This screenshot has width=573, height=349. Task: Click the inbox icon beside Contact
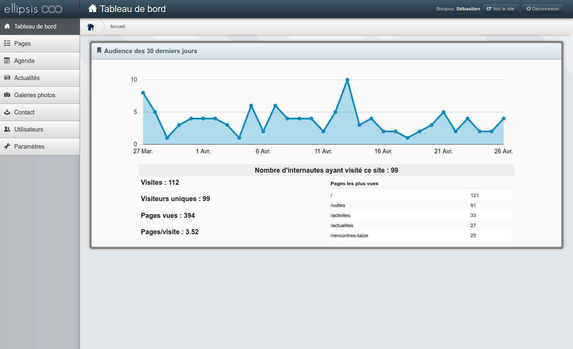click(x=7, y=112)
